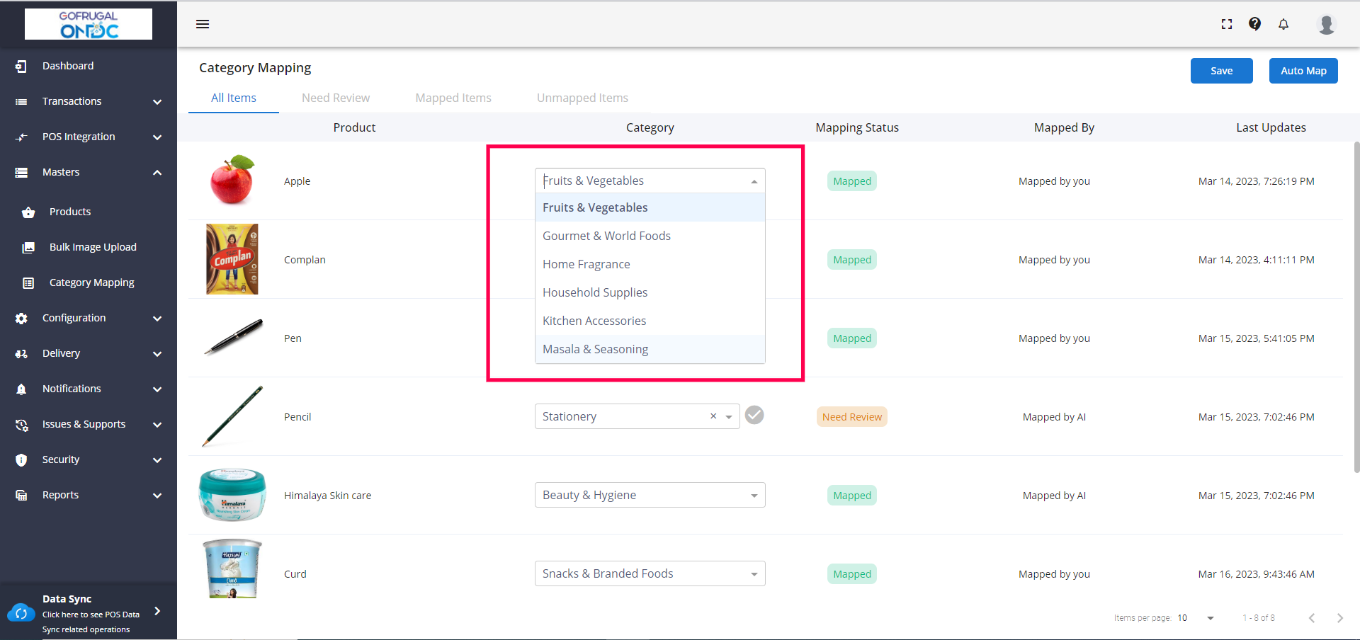
Task: Open the items per page dropdown
Action: click(x=1210, y=618)
